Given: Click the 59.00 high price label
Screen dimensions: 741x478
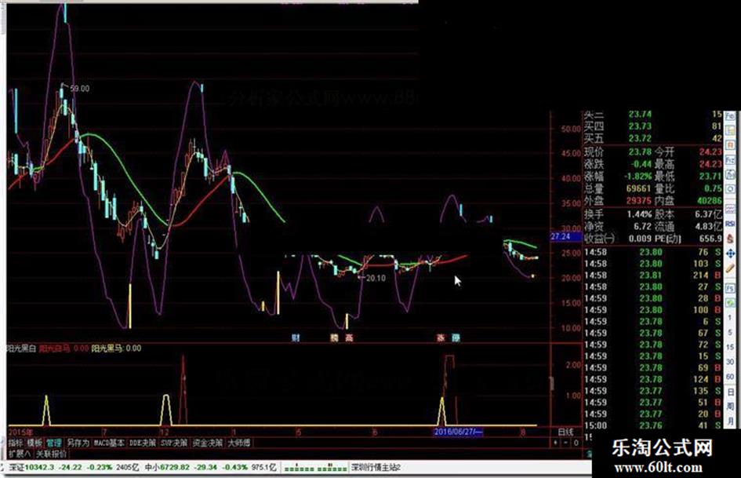Looking at the screenshot, I should tap(79, 89).
